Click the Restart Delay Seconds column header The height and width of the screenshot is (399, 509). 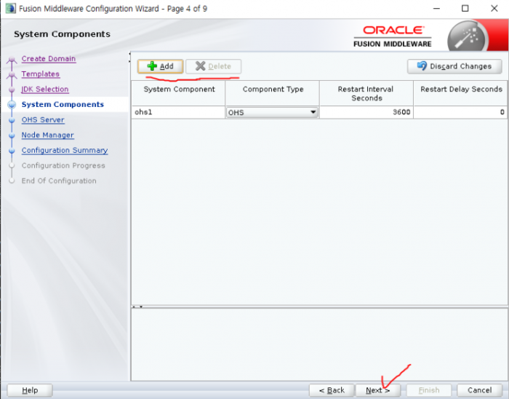[x=460, y=93]
